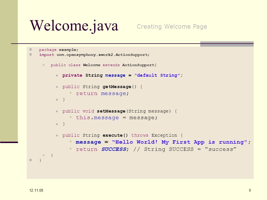Click the "default String" literal
Viewport: 267px width, 200px height.
pos(157,75)
